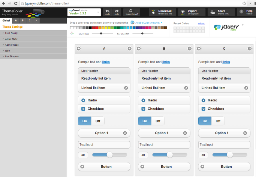The width and height of the screenshot is (256, 177).
Task: Click arrow icon on swatch B linked list item
Action: [x=186, y=88]
